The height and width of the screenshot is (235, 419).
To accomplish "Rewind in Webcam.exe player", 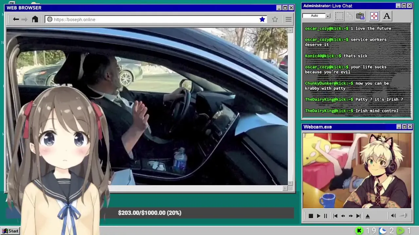I will (x=343, y=216).
